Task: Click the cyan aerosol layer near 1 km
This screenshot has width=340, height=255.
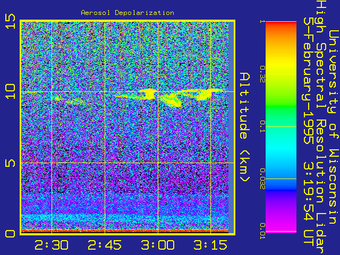Action: pos(125,217)
